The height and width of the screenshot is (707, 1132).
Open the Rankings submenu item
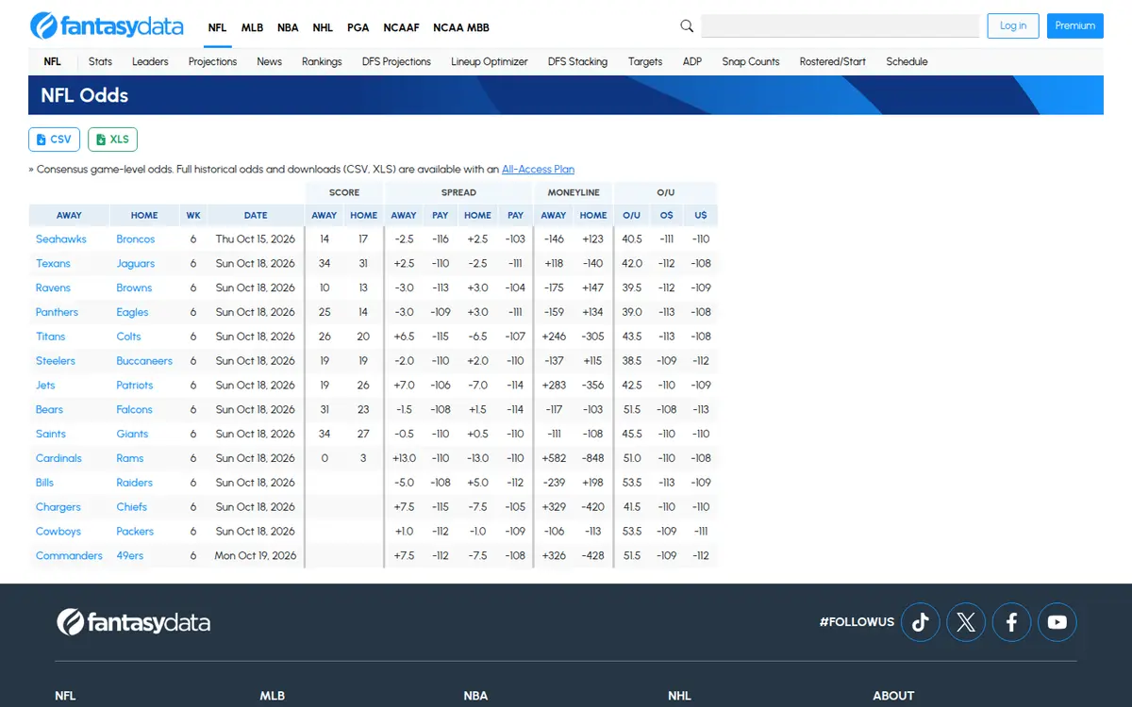(x=322, y=61)
